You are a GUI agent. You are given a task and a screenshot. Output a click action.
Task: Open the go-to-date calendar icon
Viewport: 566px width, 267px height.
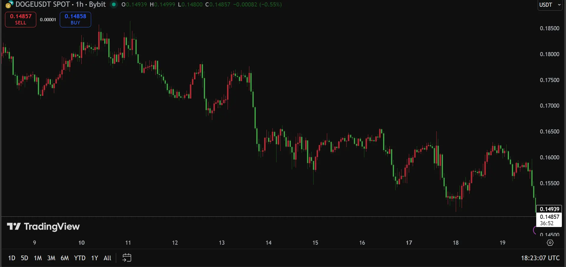coord(127,258)
